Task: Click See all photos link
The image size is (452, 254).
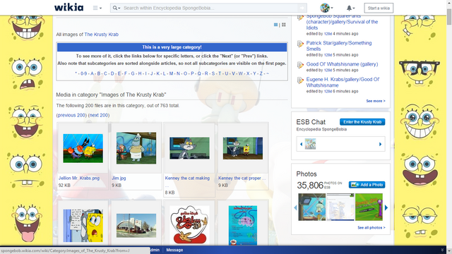Action: click(371, 227)
